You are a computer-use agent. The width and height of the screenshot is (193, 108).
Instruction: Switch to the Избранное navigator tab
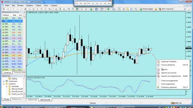(16, 99)
